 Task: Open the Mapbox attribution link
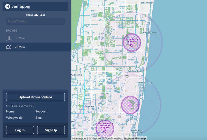pos(95,138)
